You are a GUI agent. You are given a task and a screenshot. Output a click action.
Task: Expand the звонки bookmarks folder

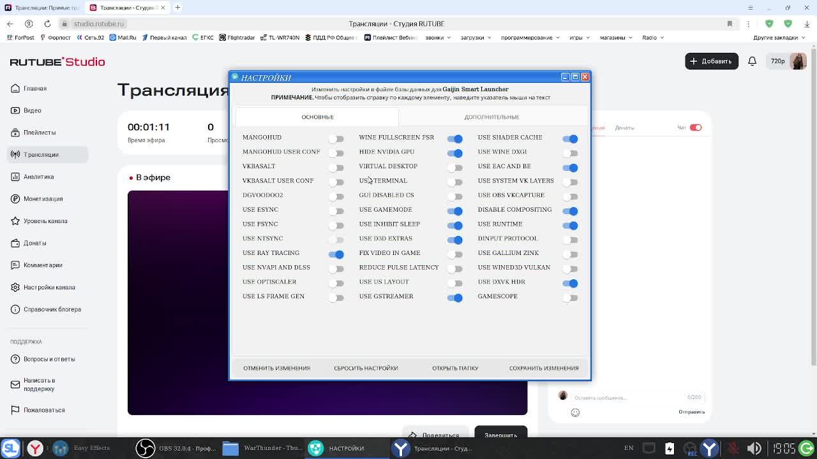[x=437, y=38]
